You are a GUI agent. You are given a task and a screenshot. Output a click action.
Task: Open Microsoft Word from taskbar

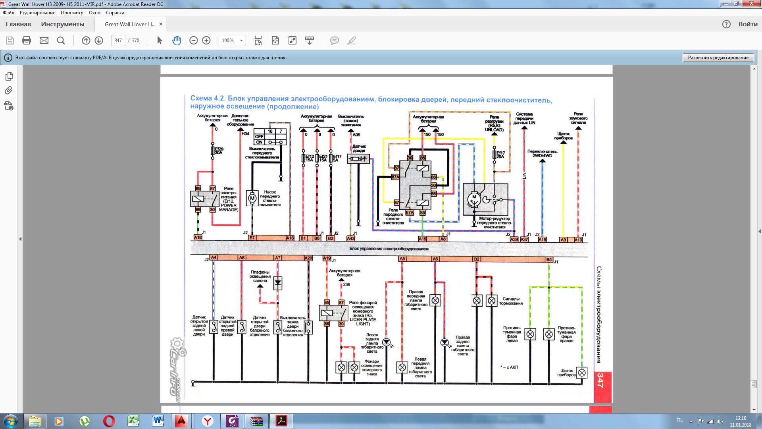point(158,421)
